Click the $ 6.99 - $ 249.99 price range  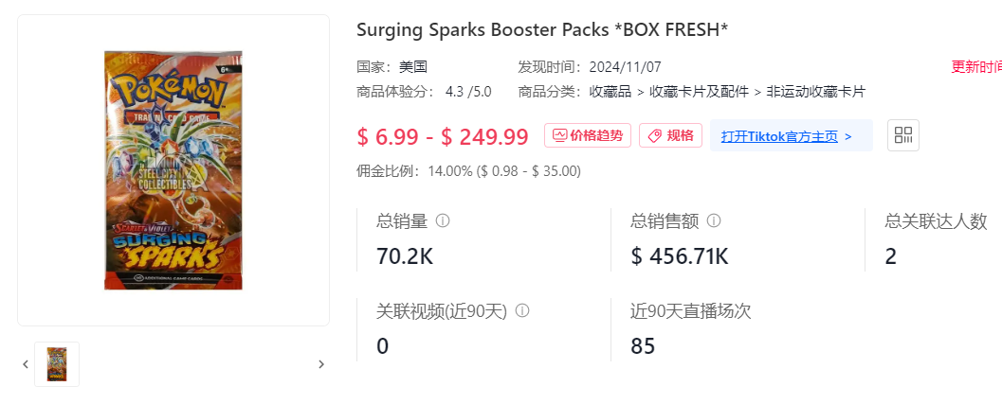pos(443,136)
